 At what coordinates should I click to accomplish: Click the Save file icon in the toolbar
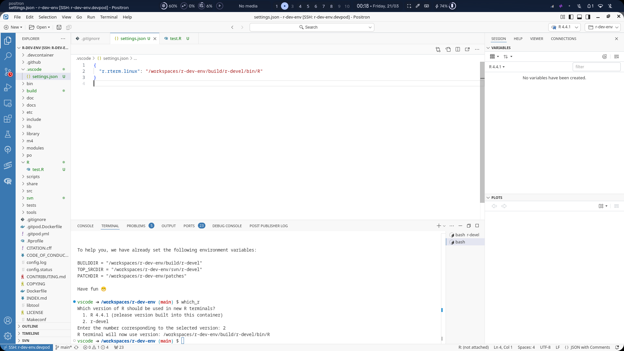pyautogui.click(x=59, y=27)
